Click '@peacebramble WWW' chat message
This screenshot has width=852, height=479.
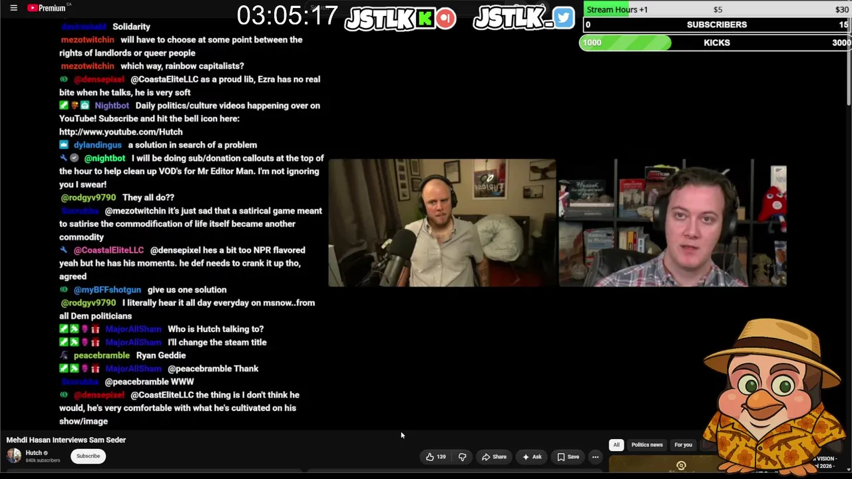point(150,382)
